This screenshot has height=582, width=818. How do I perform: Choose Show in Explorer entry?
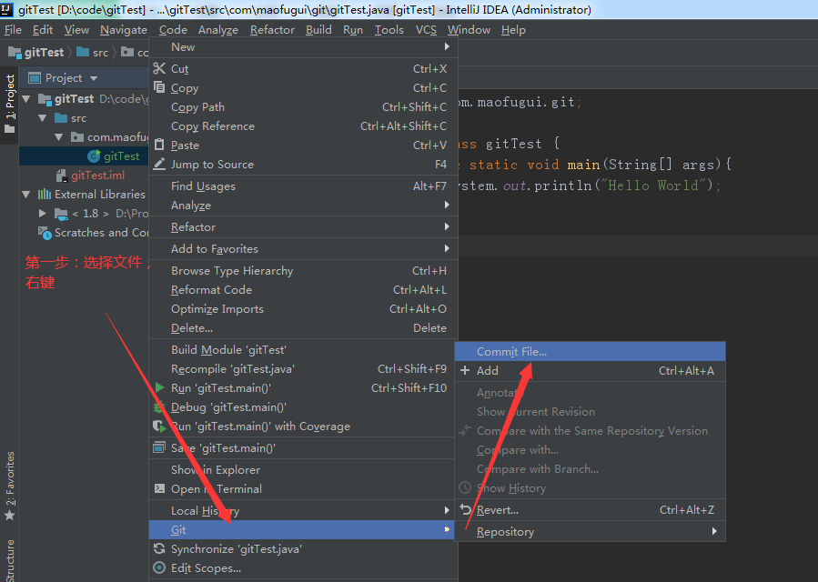tap(303, 469)
